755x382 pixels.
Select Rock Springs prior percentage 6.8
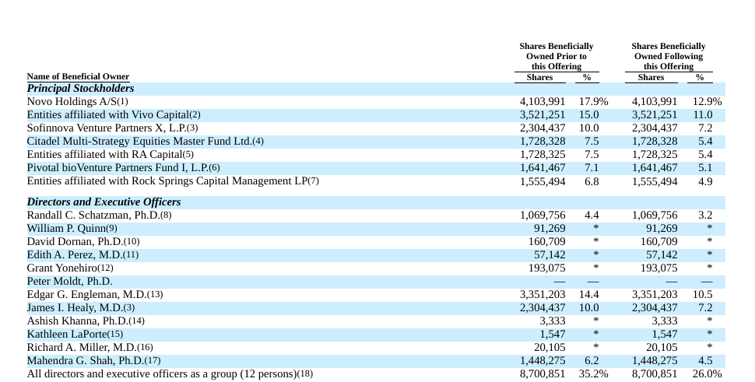(x=592, y=181)
